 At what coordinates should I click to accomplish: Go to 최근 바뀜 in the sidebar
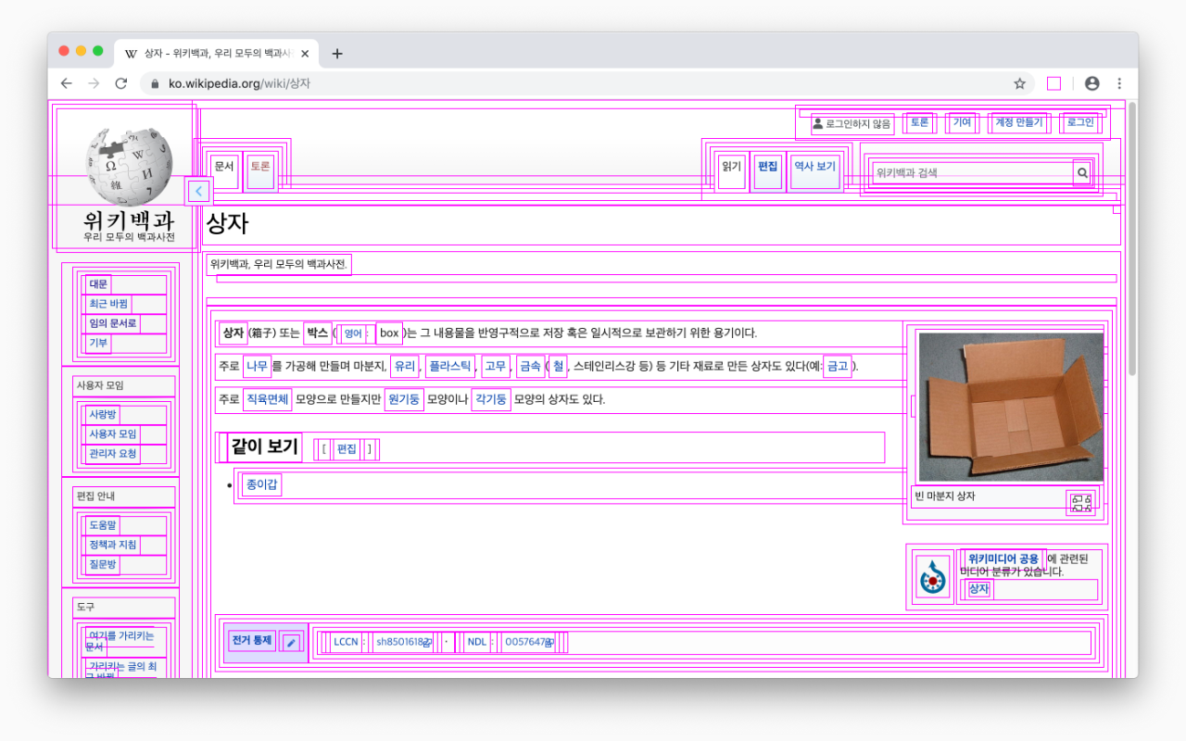(108, 304)
